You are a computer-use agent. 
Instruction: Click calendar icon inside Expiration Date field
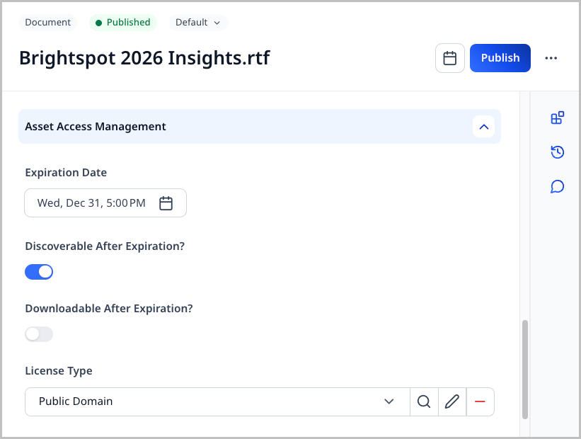click(x=166, y=203)
